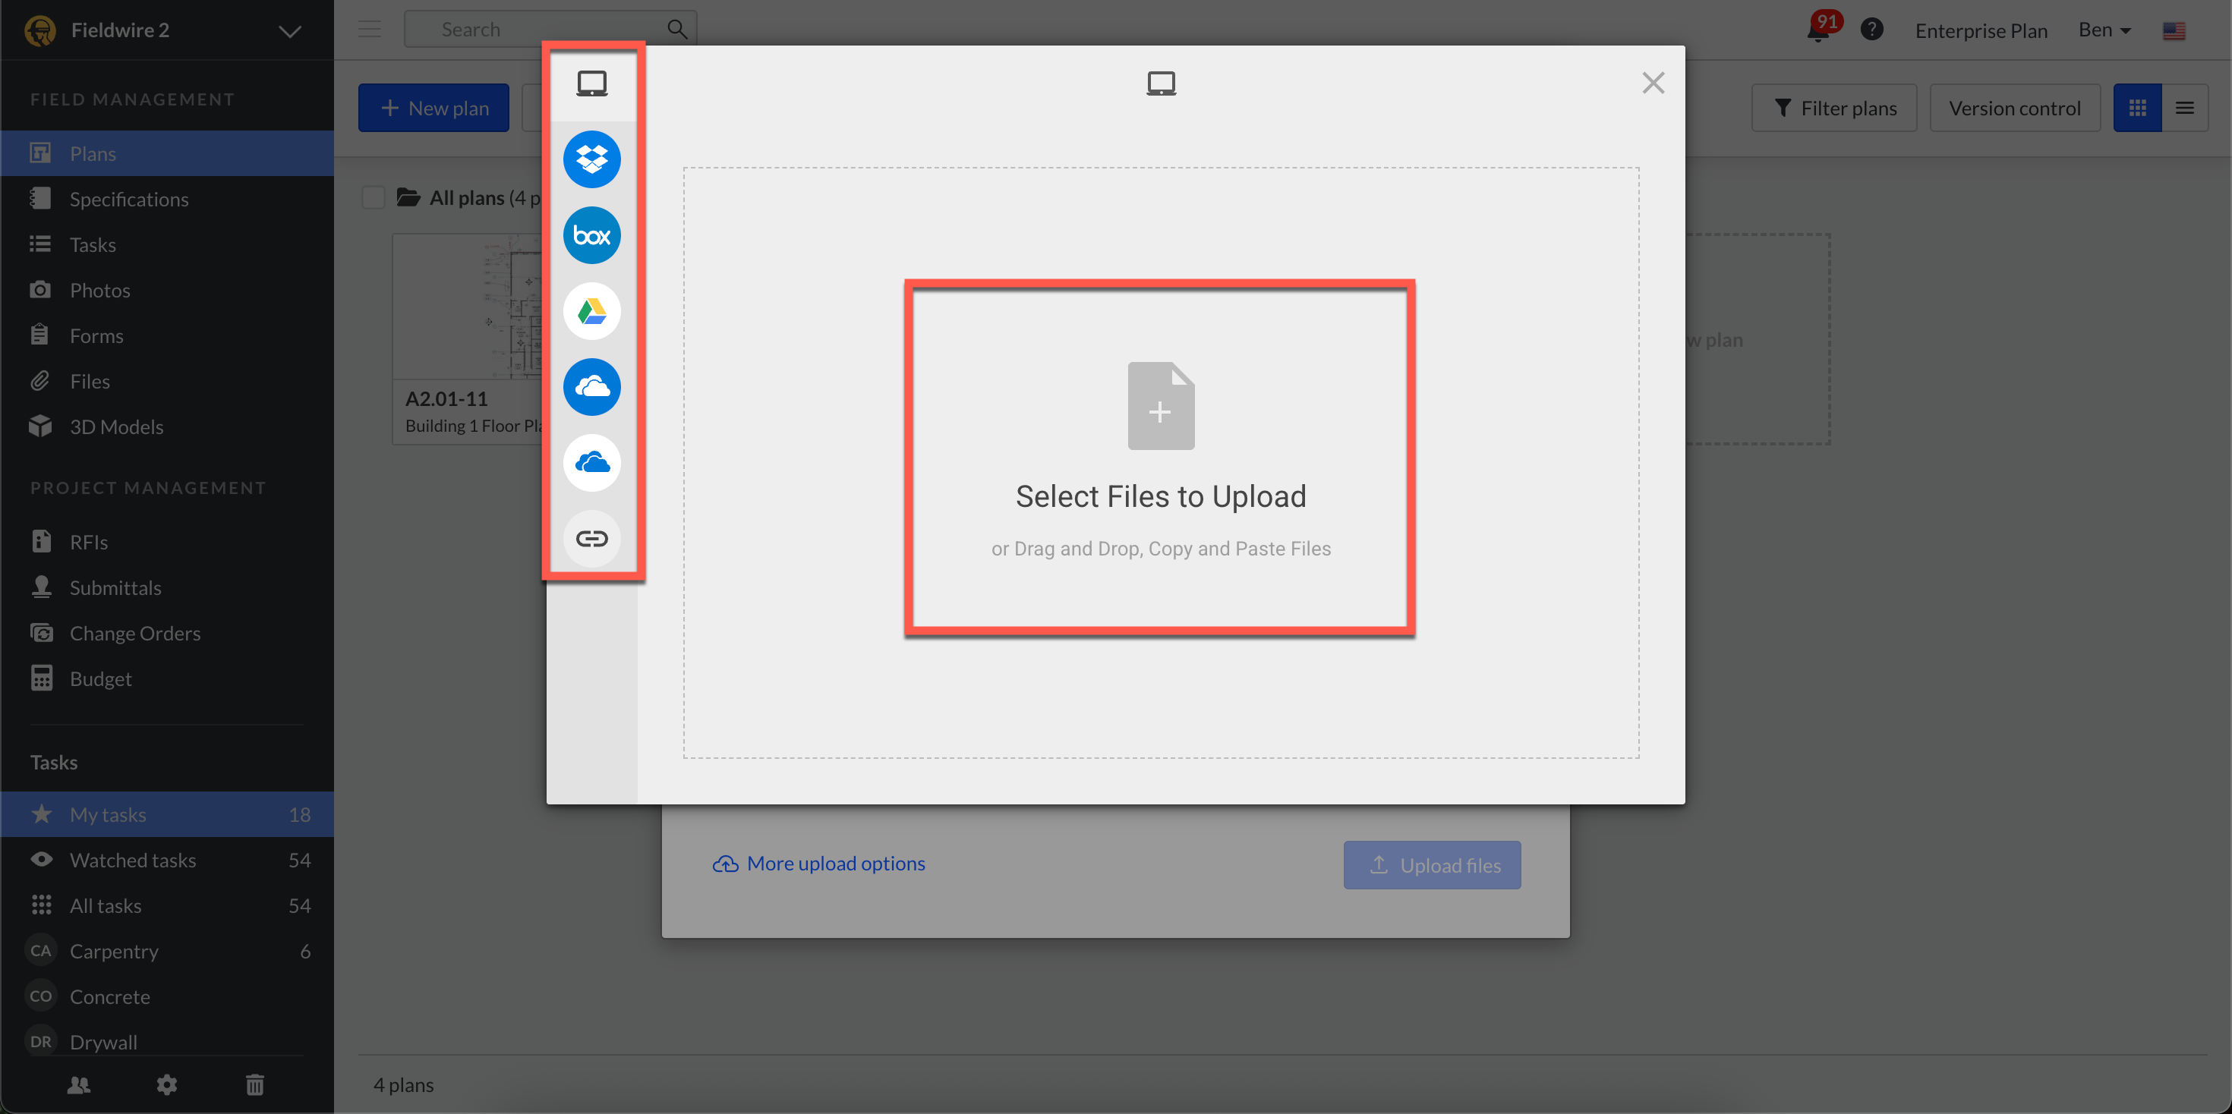Select Dropbox as upload source
The image size is (2232, 1114).
coord(592,159)
